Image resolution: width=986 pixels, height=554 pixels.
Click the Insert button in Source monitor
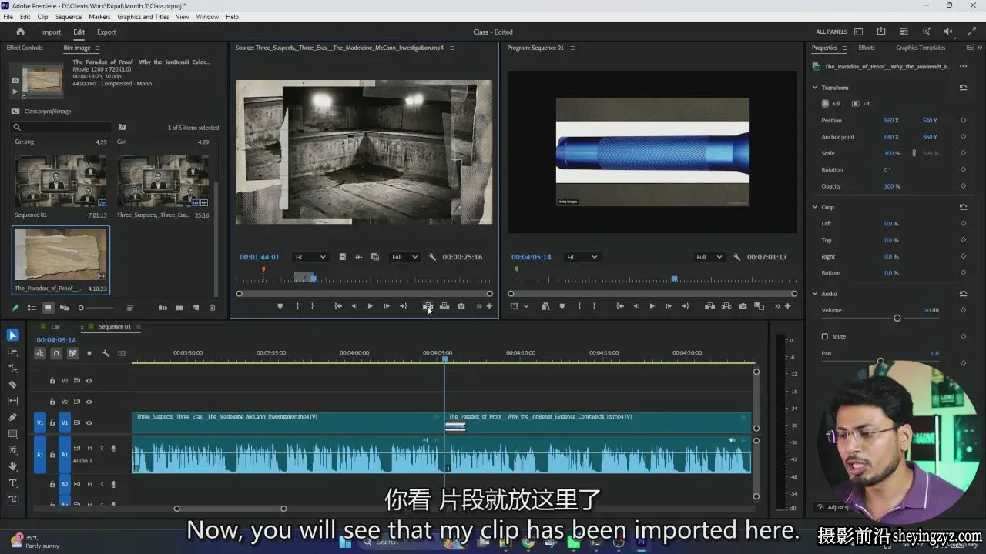pyautogui.click(x=428, y=306)
